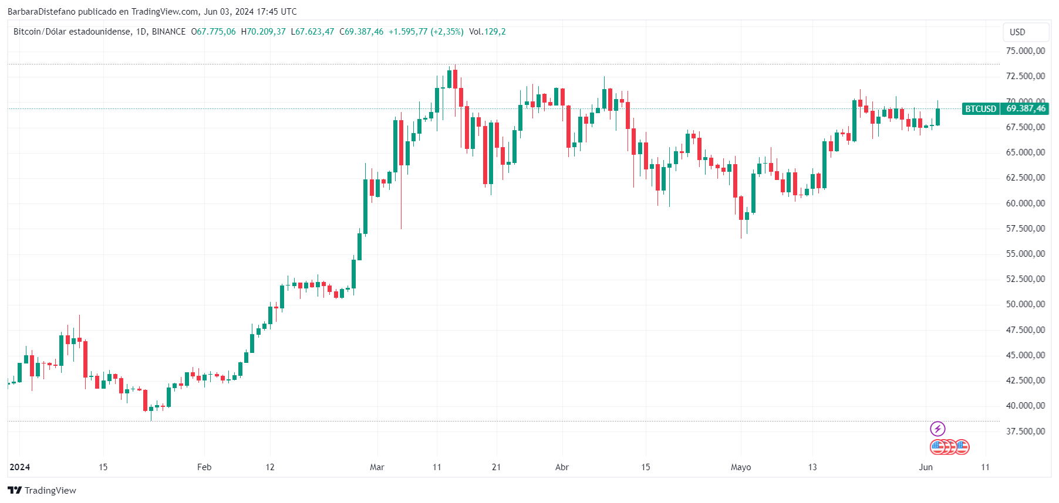Screen dimensions: 1059x503
Task: Select the Mar label on time axis
Action: point(377,467)
